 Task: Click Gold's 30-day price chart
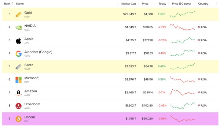click(x=182, y=14)
